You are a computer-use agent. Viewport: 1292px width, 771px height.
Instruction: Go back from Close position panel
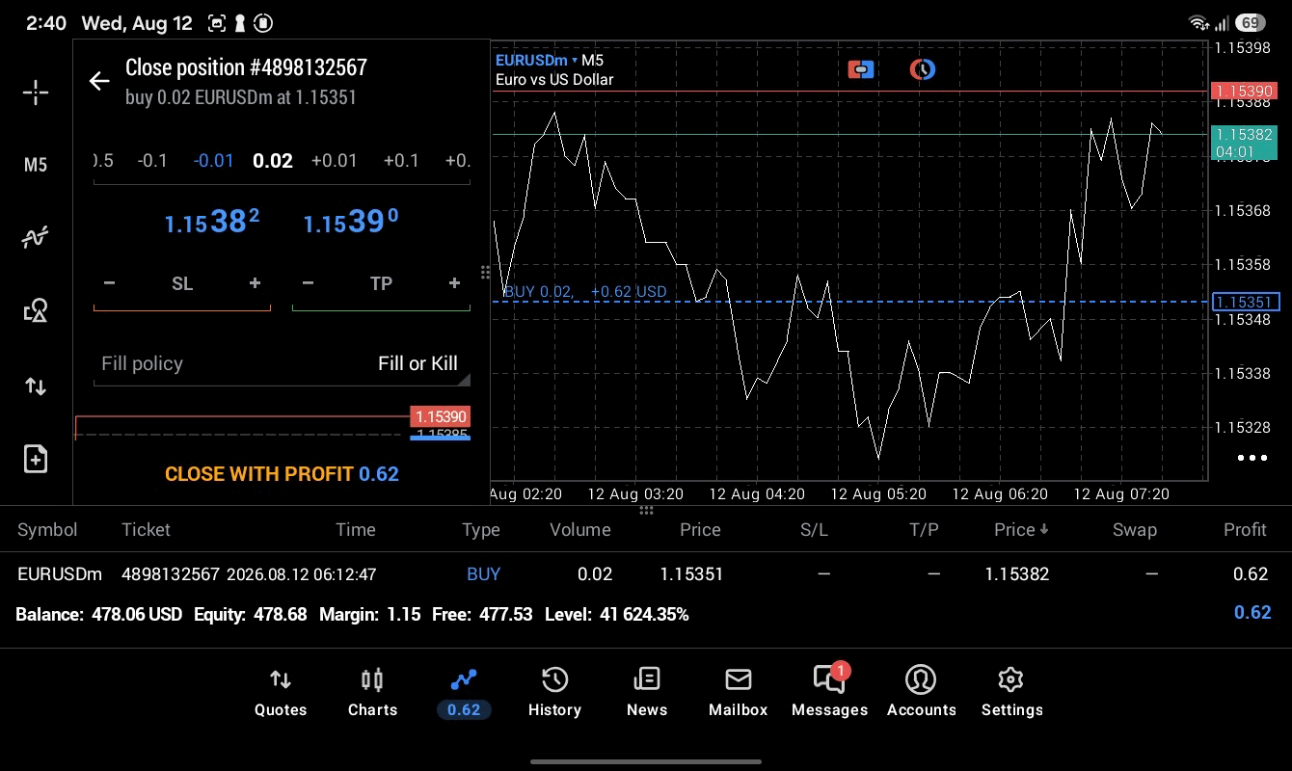click(99, 81)
